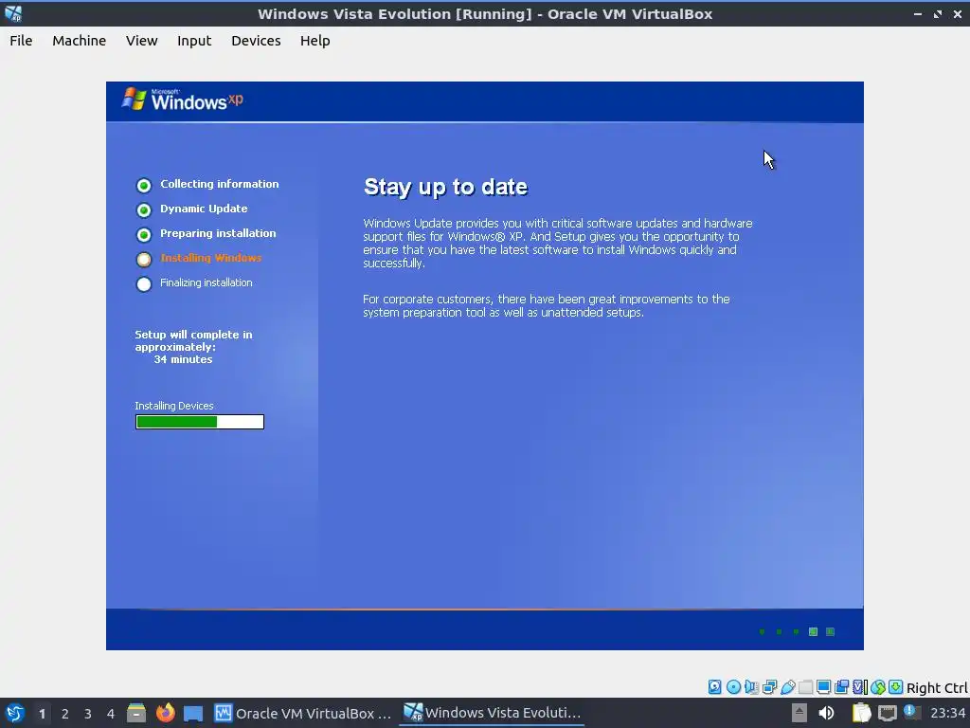Click the Dynamic Update step indicator
This screenshot has width=970, height=728.
[144, 209]
